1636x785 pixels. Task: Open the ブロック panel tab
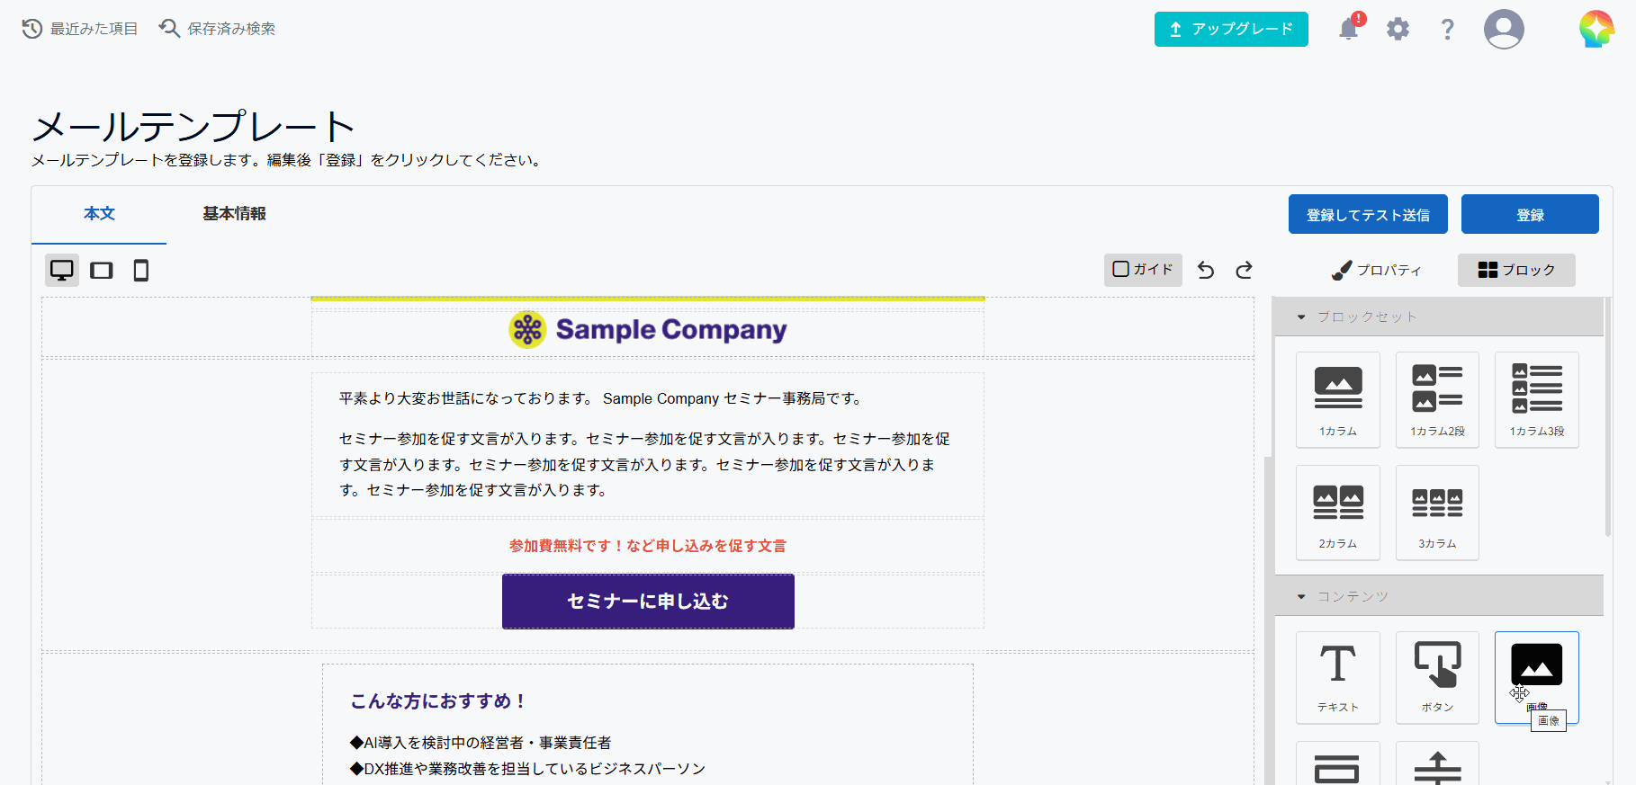(x=1516, y=270)
